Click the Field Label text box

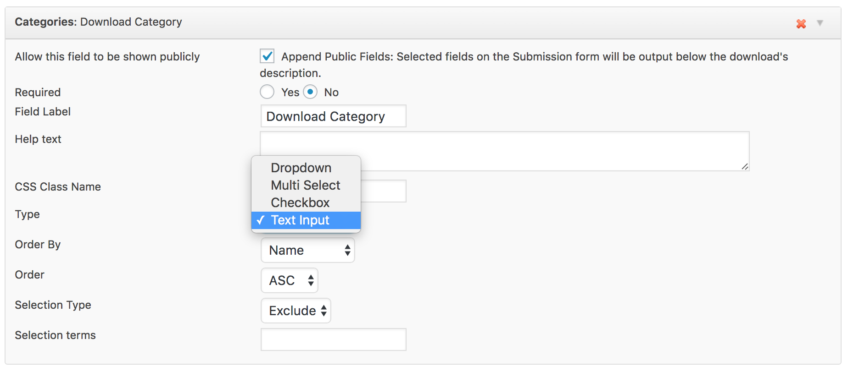coord(333,116)
